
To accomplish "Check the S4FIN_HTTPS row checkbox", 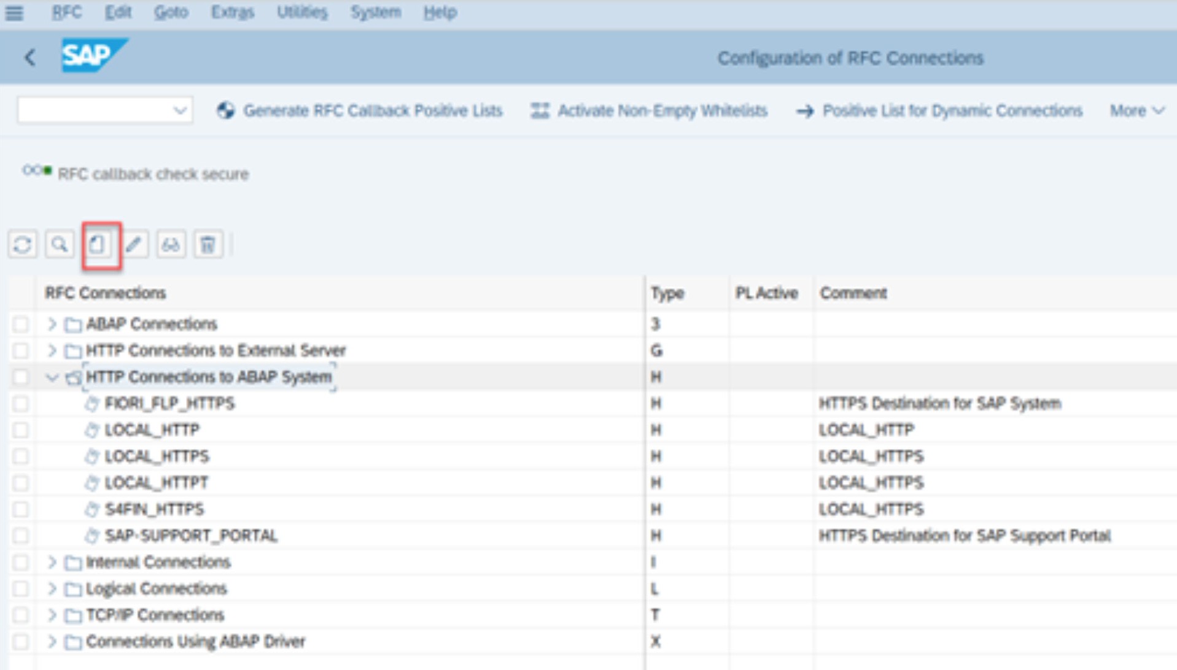I will [x=21, y=509].
